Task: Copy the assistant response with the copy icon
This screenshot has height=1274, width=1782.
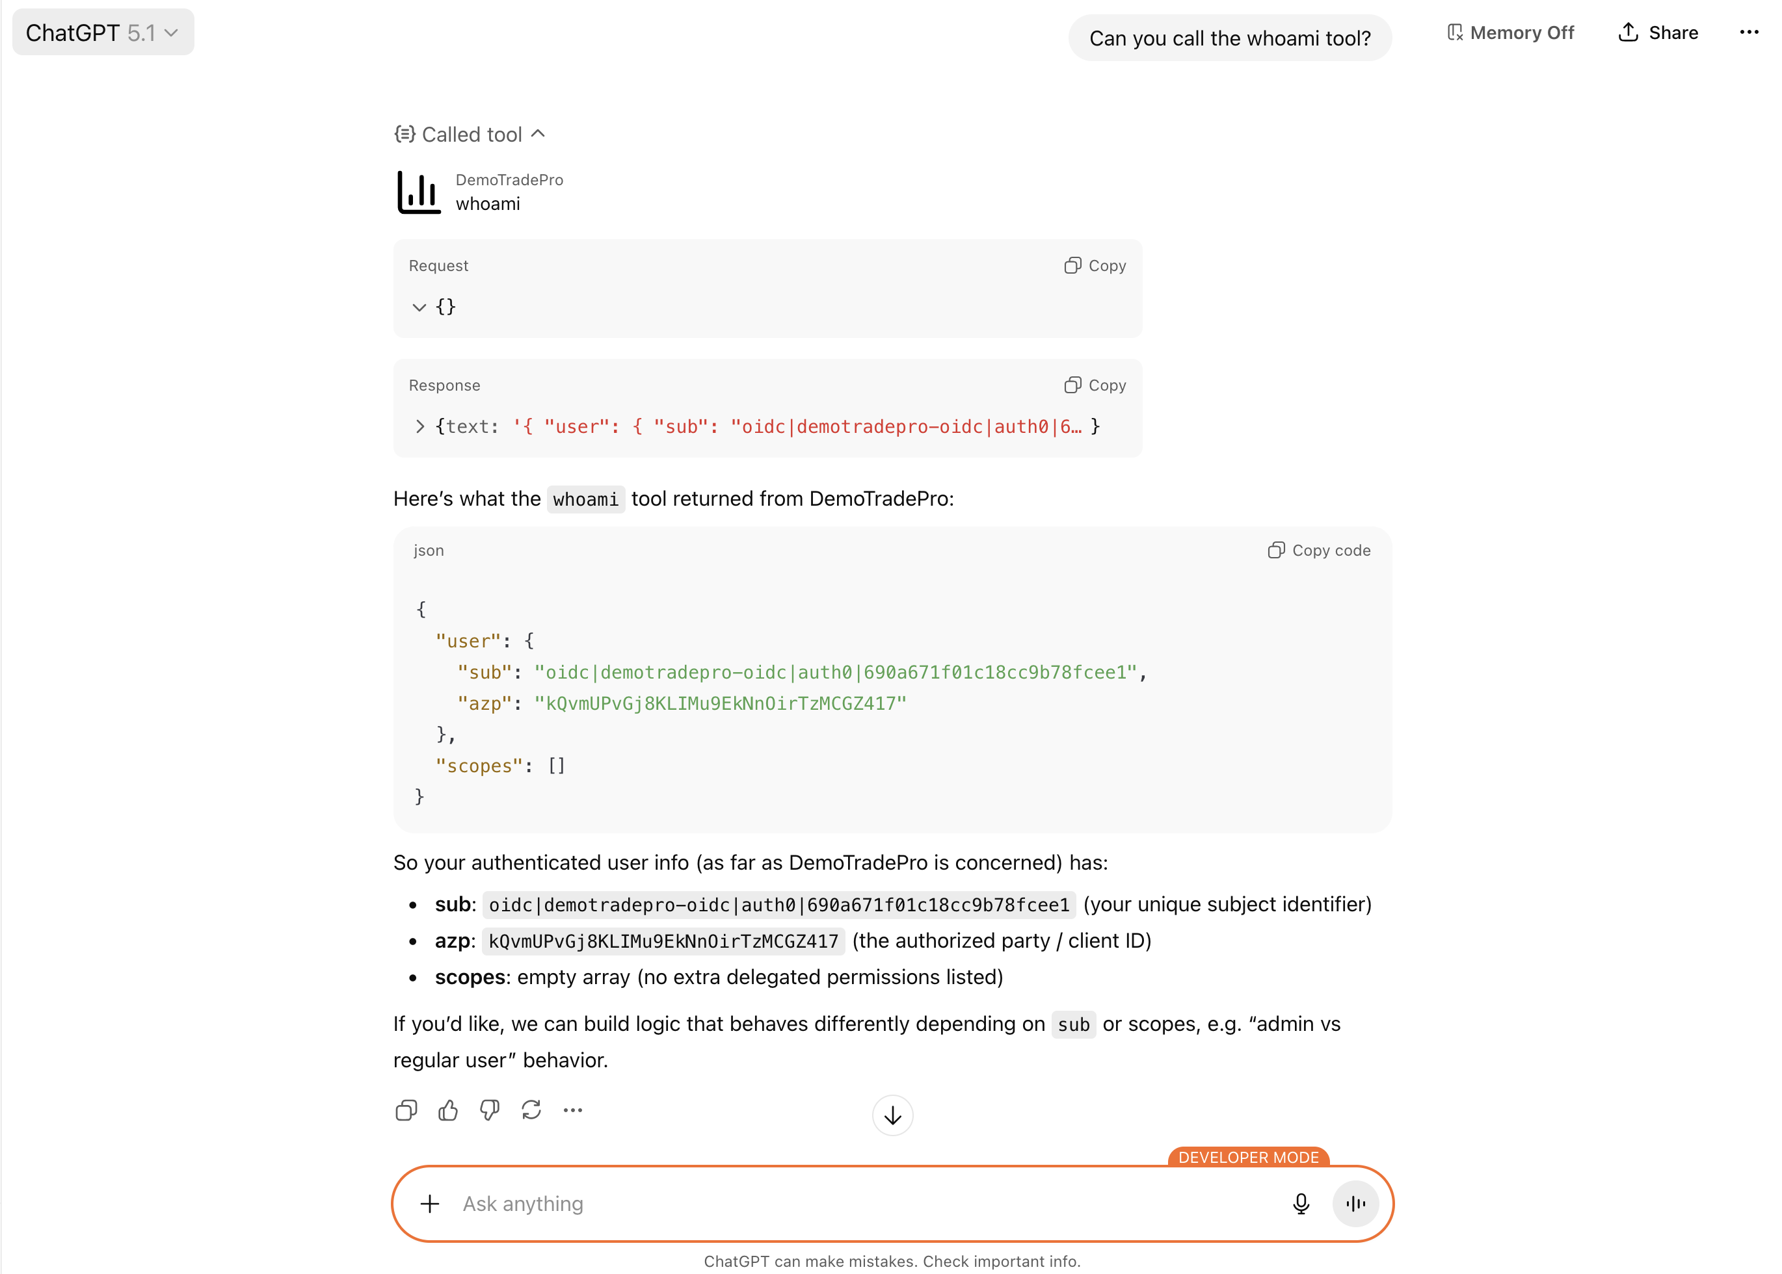Action: tap(406, 1110)
